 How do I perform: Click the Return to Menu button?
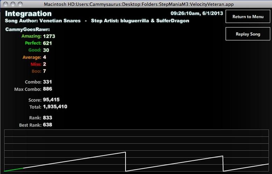[x=248, y=16]
